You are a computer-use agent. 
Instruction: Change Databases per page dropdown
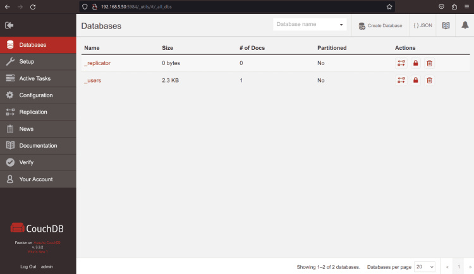click(x=424, y=267)
